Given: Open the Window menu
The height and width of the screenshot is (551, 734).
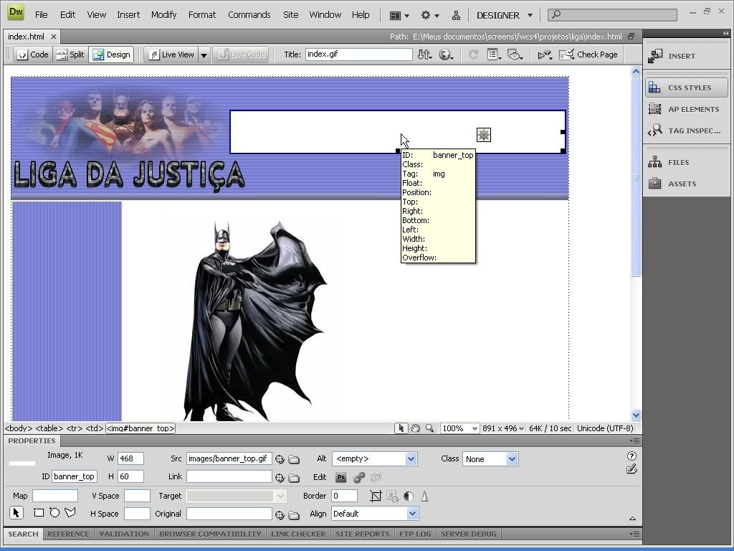Looking at the screenshot, I should point(325,15).
